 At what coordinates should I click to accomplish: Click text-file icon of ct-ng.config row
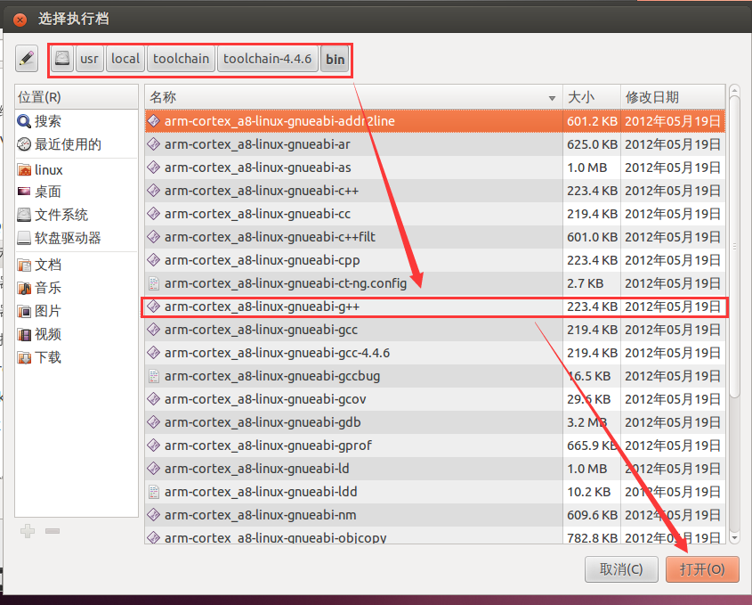click(x=153, y=283)
